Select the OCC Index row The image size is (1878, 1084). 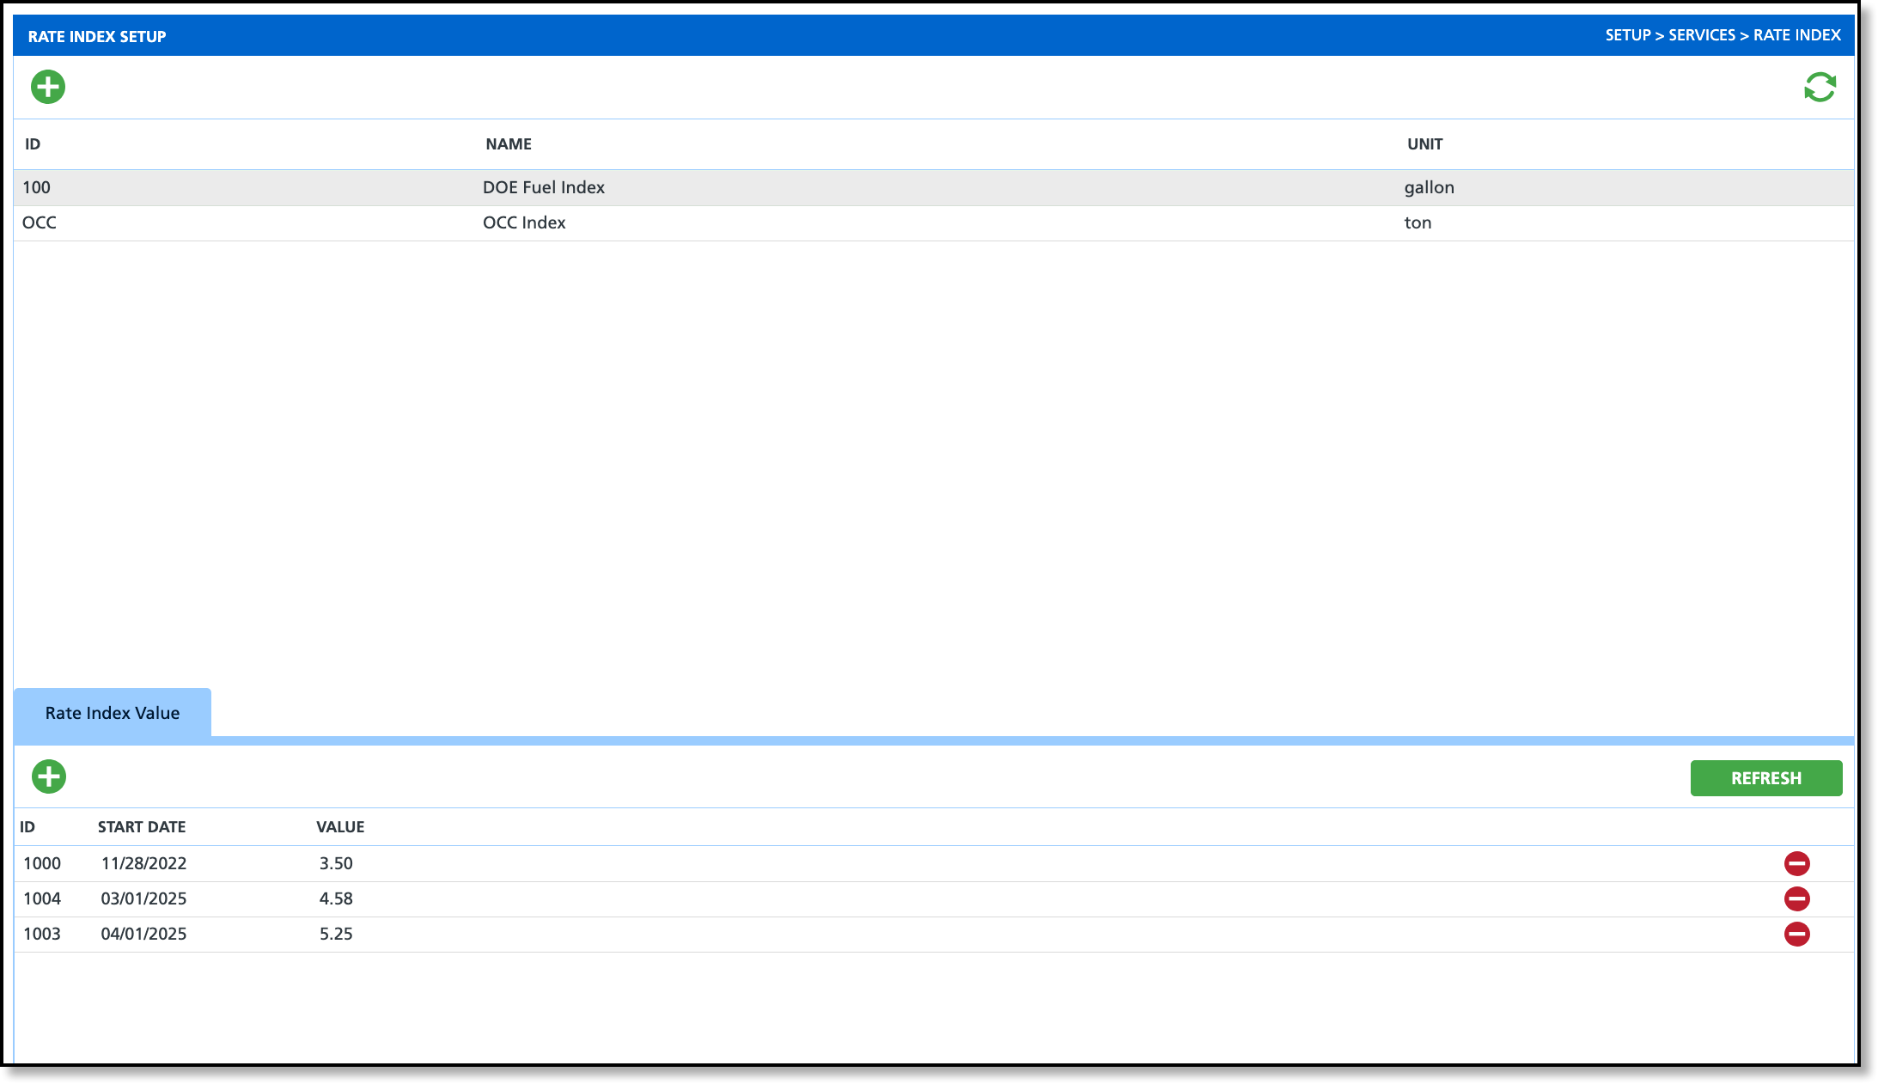524,222
